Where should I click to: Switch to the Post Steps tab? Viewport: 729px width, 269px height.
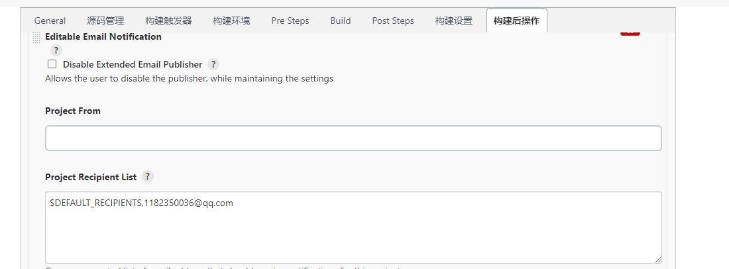point(393,21)
